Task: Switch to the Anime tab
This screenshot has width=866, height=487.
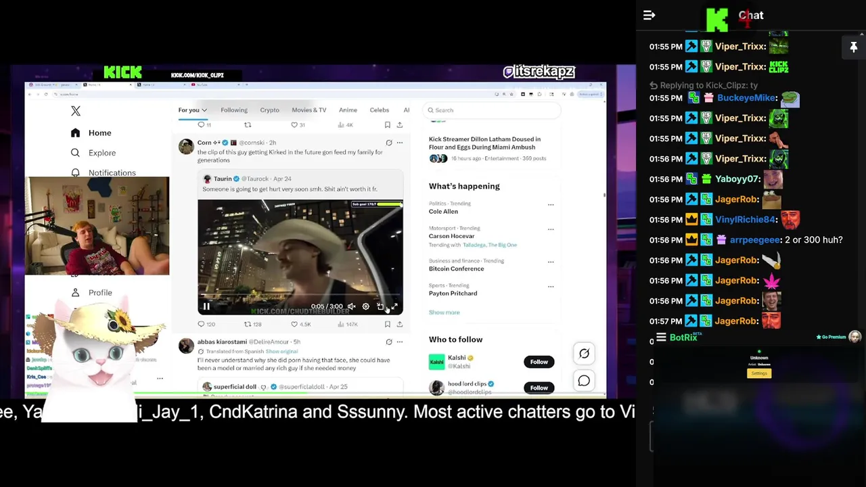Action: 348,110
